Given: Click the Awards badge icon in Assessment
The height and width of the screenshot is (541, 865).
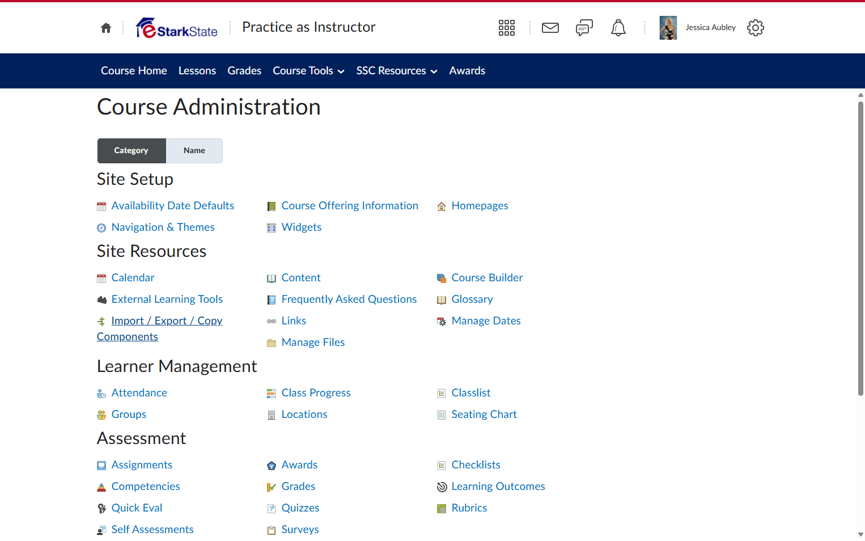Looking at the screenshot, I should click(x=272, y=466).
